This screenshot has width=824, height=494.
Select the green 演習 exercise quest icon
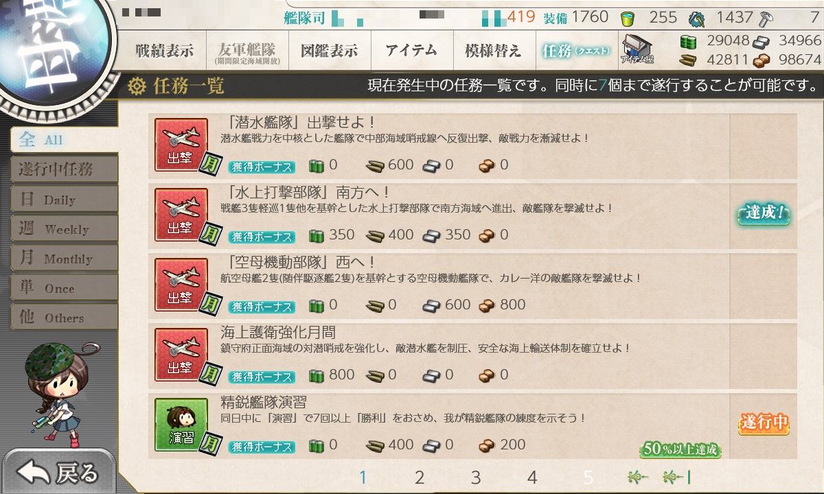coord(181,423)
